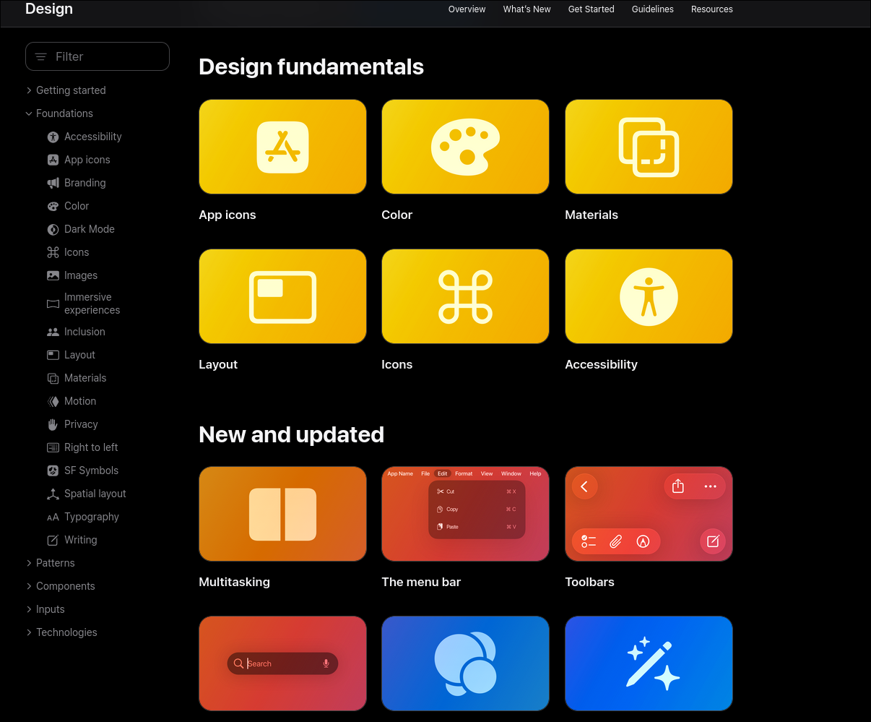Go to the Guidelines nav item
The image size is (871, 722).
[x=652, y=9]
